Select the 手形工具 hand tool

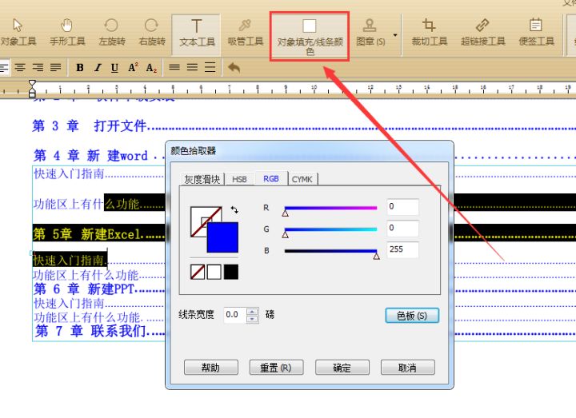66,32
